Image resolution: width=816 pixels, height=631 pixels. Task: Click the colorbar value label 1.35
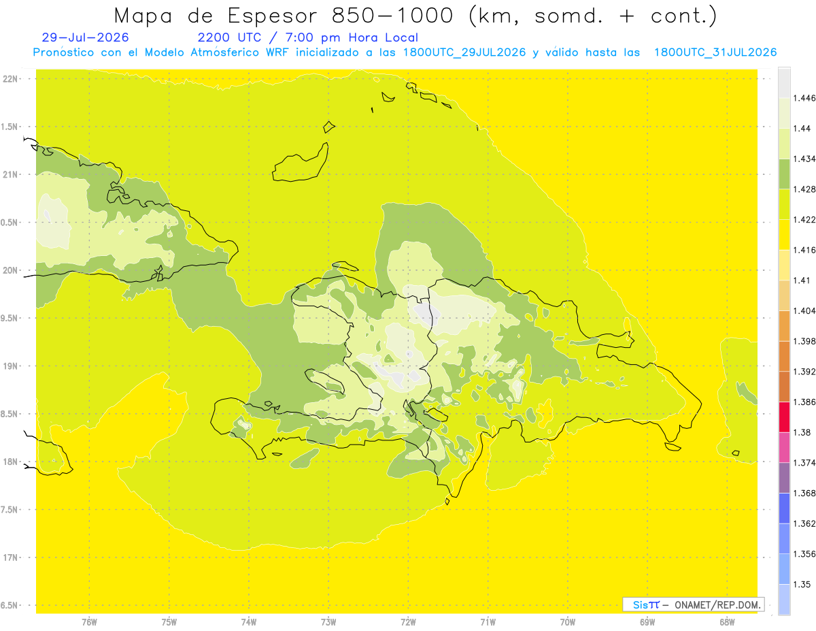click(802, 584)
